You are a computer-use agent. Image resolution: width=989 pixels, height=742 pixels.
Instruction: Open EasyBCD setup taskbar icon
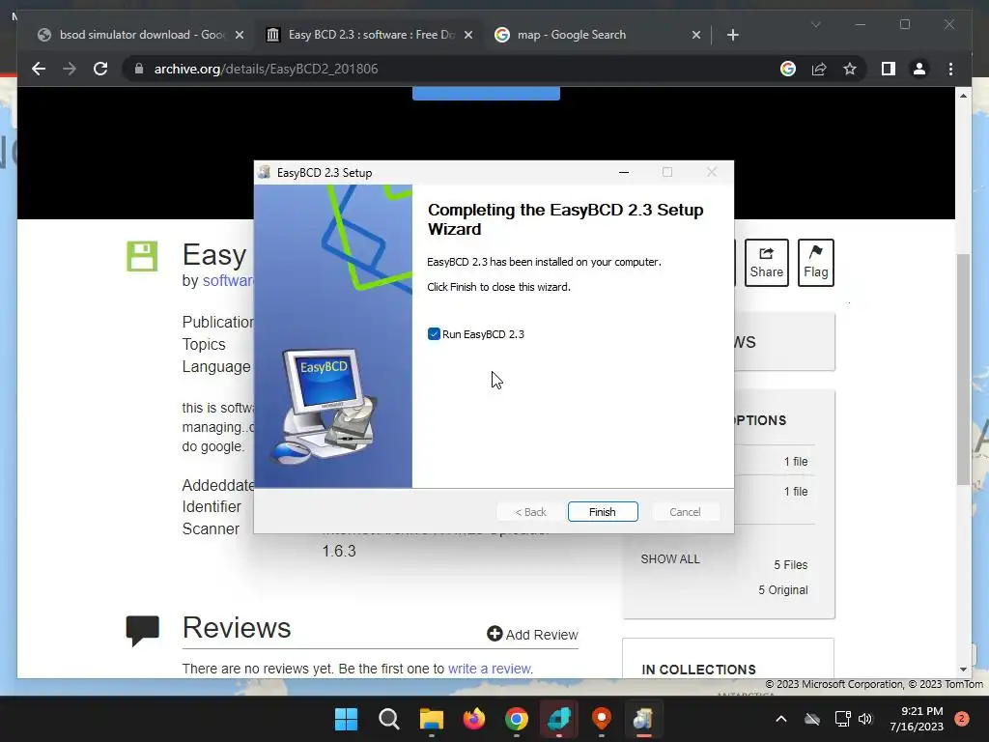pos(643,719)
